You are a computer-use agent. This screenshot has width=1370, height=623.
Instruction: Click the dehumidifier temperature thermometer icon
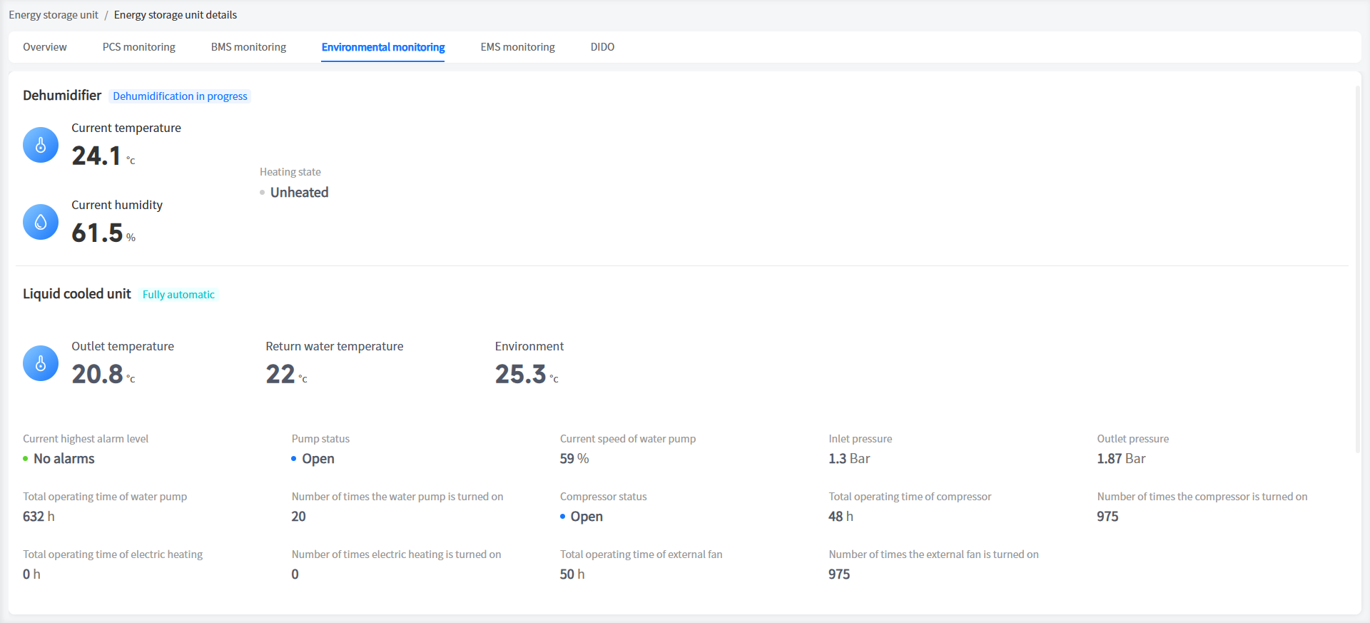point(41,145)
